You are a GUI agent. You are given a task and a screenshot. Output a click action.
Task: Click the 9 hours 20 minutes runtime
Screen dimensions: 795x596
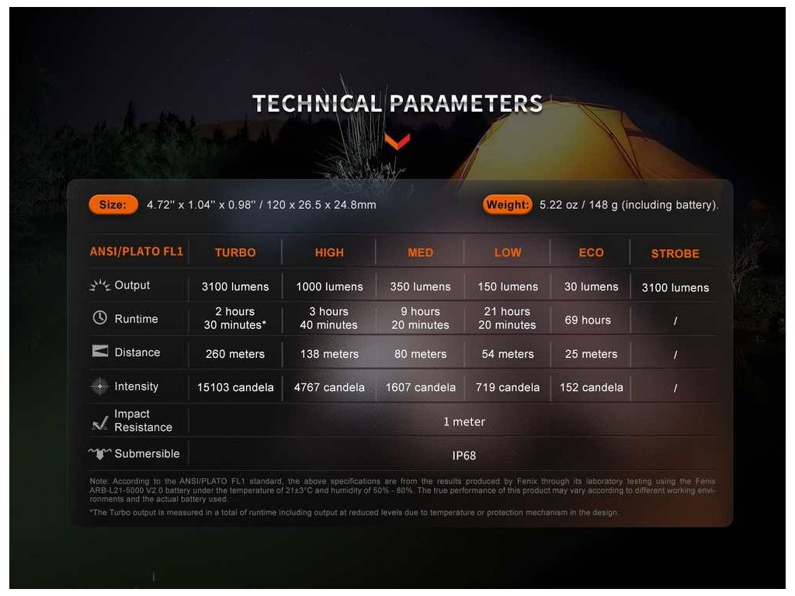point(420,317)
